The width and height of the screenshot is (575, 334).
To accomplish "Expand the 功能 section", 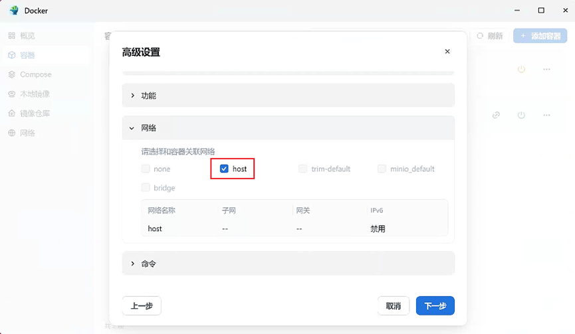I will click(288, 95).
